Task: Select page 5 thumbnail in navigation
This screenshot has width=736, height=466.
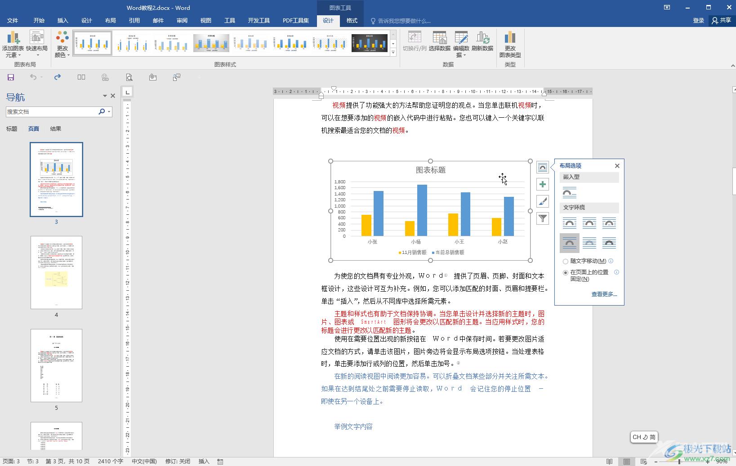Action: click(x=56, y=365)
